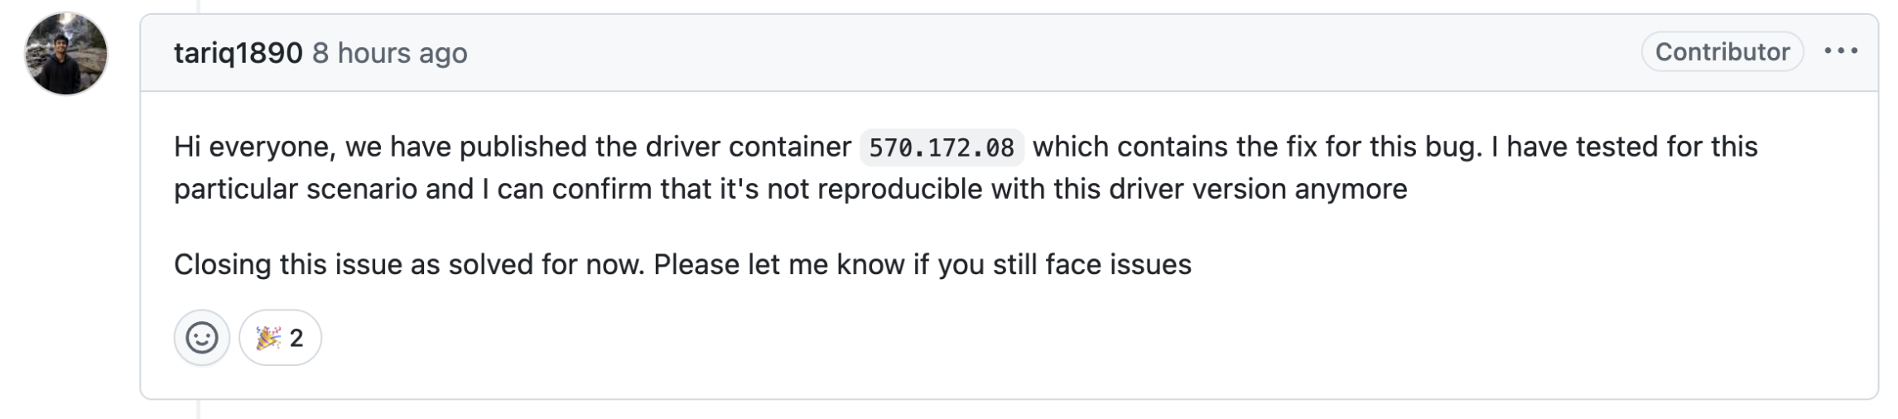Click the gray comment header bar
1898x419 pixels.
coord(1009,53)
